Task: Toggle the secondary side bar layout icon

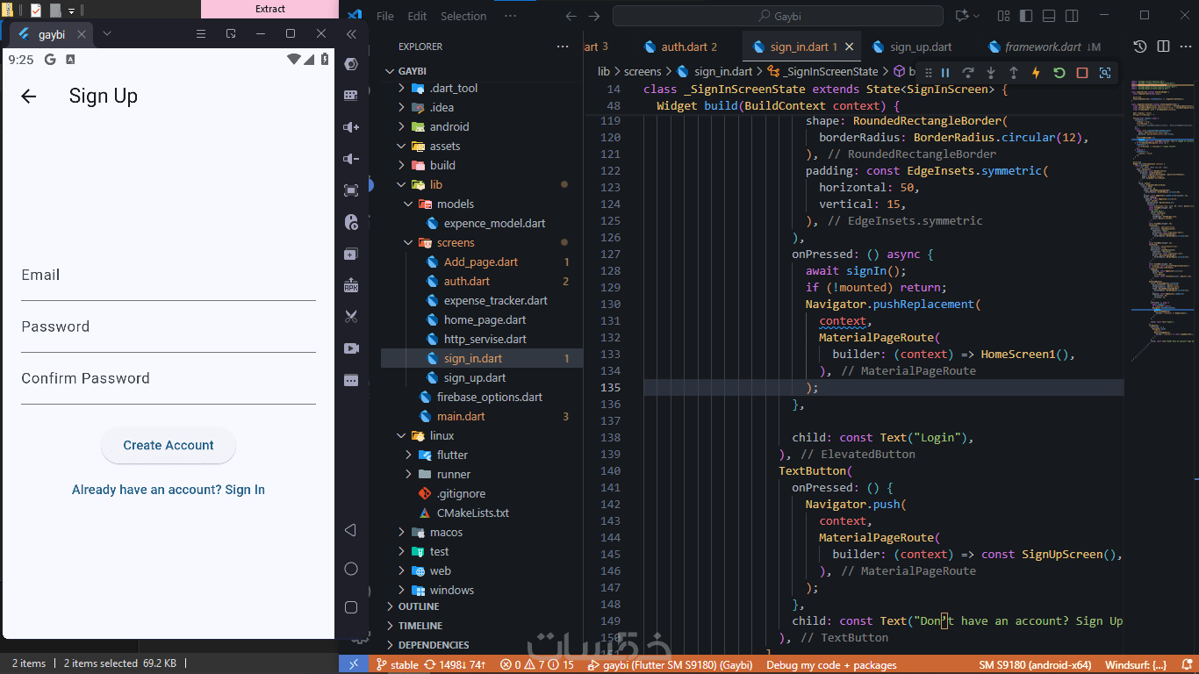Action: coord(1070,16)
